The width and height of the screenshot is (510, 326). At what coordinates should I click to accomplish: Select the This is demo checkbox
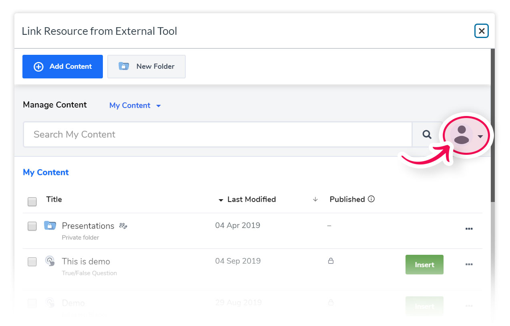[x=32, y=262]
